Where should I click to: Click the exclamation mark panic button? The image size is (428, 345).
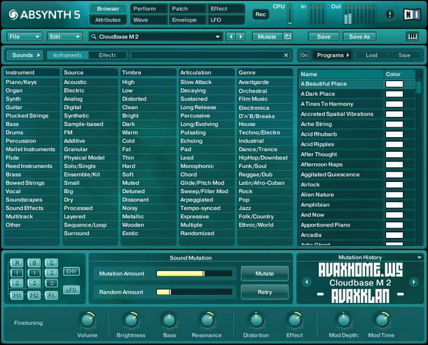pyautogui.click(x=389, y=14)
